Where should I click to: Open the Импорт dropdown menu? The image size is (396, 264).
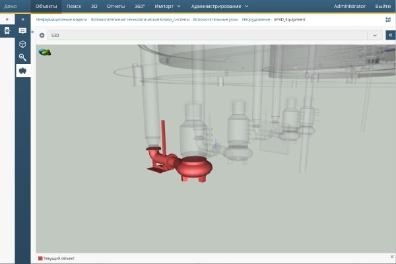[167, 6]
